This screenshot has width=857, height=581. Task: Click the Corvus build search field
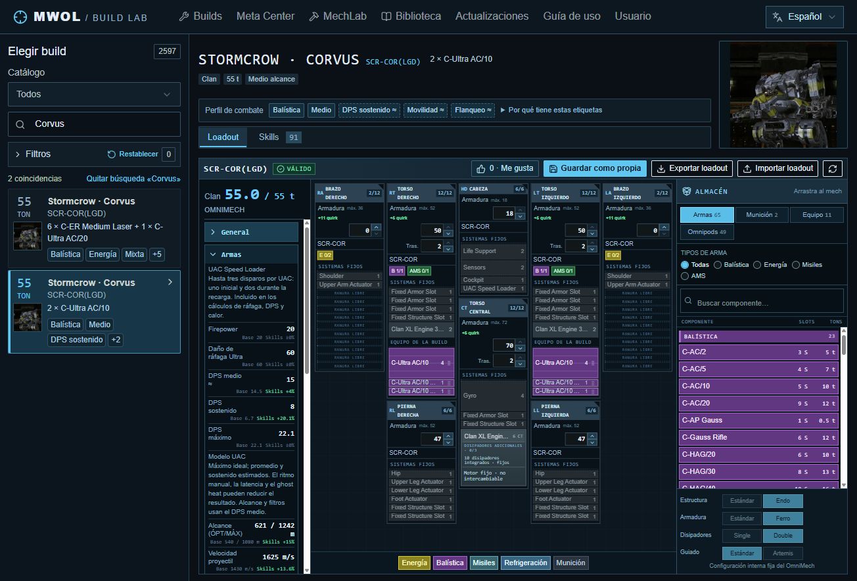click(x=94, y=124)
